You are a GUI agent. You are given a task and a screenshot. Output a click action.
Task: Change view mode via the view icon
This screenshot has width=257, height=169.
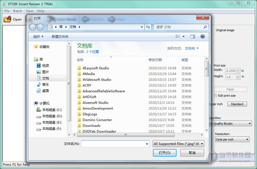177,36
